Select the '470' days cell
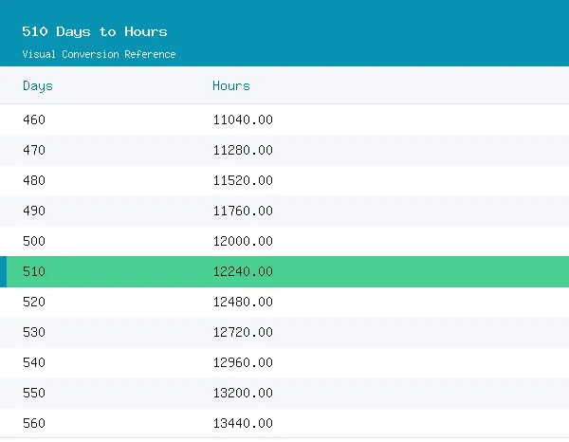The image size is (569, 442). click(x=34, y=150)
